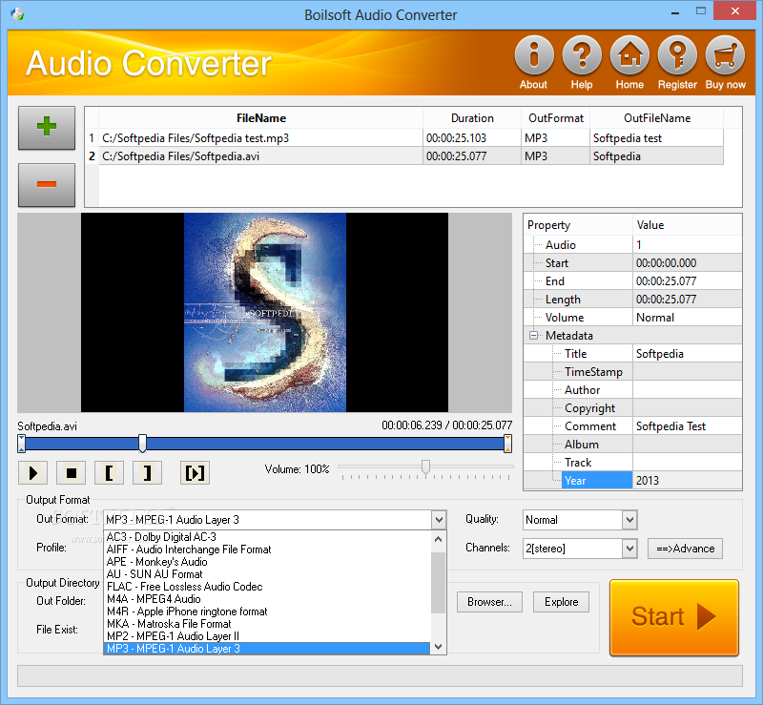This screenshot has height=705, width=763.
Task: Set end mark with right bracket button
Action: 147,473
